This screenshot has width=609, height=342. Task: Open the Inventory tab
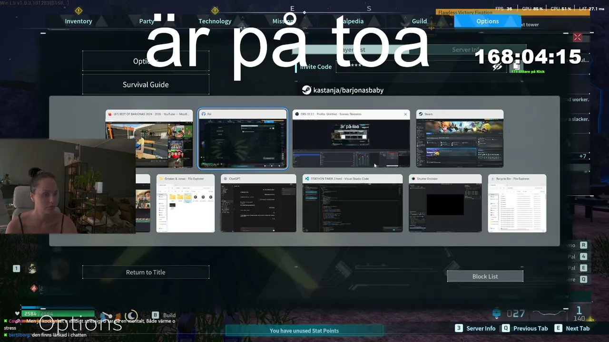79,21
